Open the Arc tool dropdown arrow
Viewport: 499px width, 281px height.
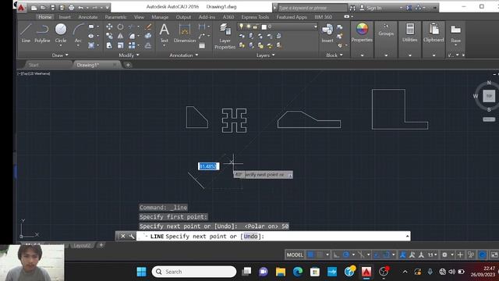78,46
